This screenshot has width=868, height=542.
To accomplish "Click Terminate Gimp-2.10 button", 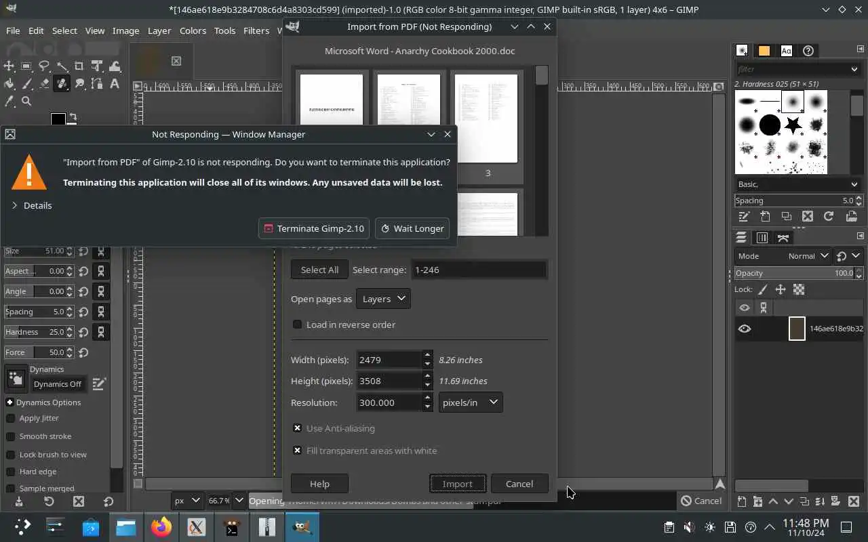I will tap(315, 228).
